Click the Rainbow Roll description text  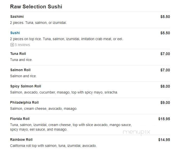[53, 146]
